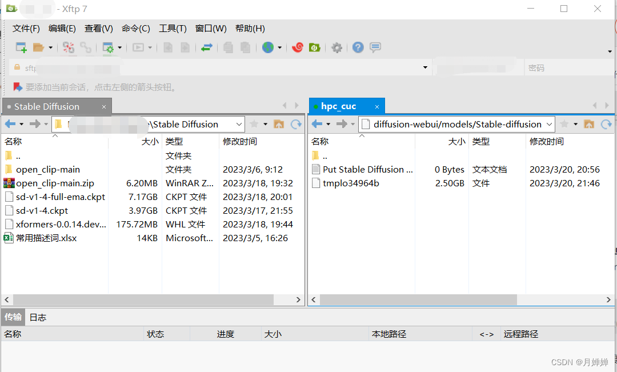Refresh the local pane
This screenshot has width=617, height=372.
[296, 125]
